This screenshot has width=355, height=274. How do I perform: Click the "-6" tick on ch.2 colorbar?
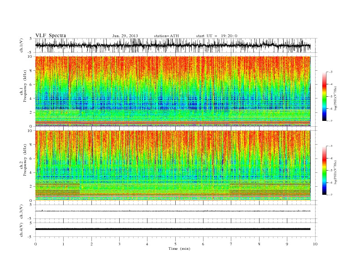tap(331, 183)
